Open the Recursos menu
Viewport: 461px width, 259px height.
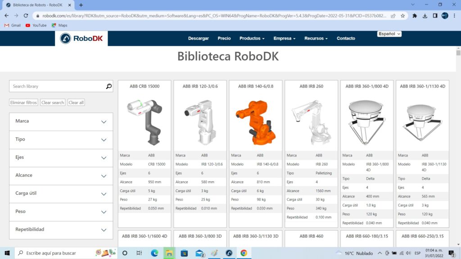pos(315,38)
